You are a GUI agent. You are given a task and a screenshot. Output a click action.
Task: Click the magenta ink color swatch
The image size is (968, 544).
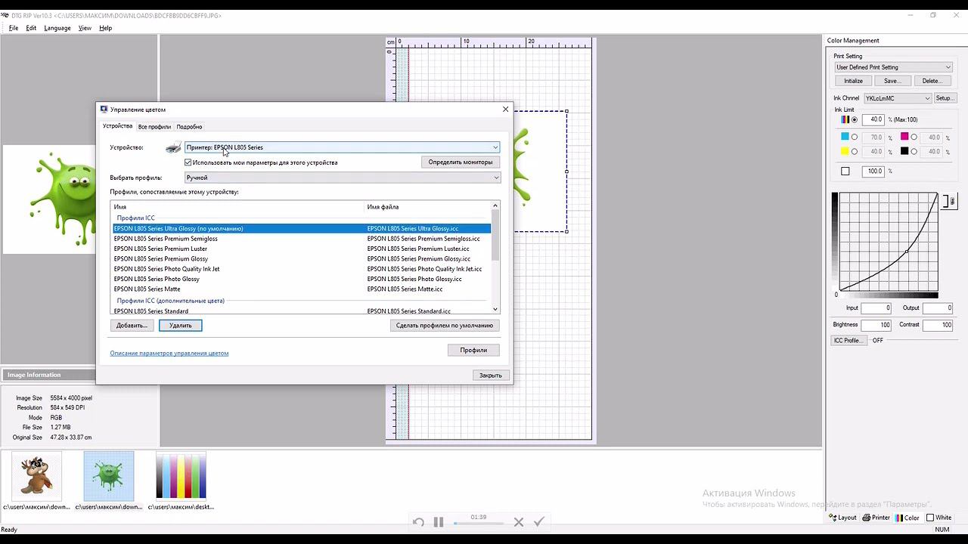[x=904, y=137]
